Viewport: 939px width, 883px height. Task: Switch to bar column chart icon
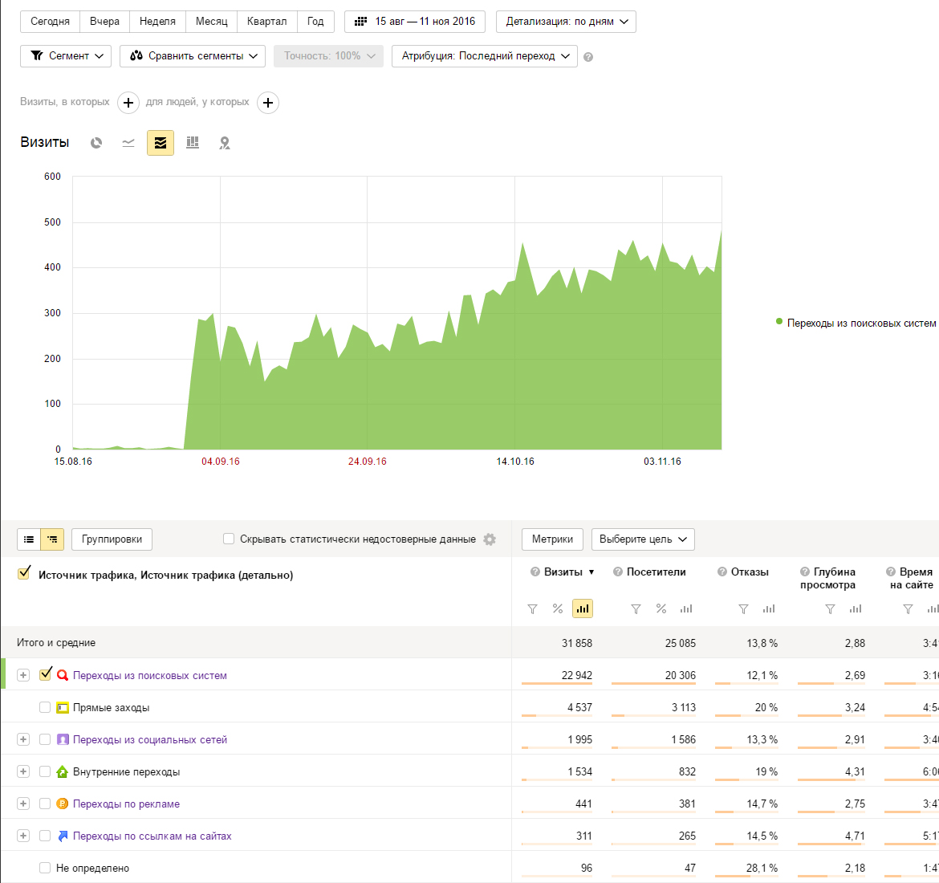[x=193, y=143]
